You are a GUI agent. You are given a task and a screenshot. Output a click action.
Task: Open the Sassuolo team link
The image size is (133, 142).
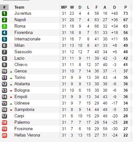23,52
